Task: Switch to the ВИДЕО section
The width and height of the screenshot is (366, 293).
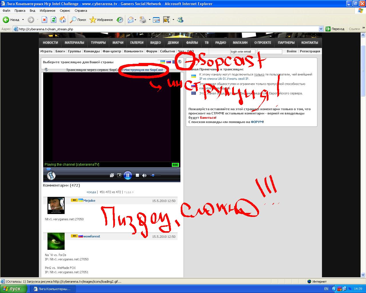Action: pyautogui.click(x=156, y=43)
